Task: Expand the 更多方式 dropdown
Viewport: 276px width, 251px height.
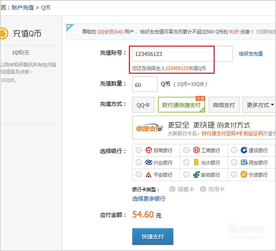Action: pos(259,105)
